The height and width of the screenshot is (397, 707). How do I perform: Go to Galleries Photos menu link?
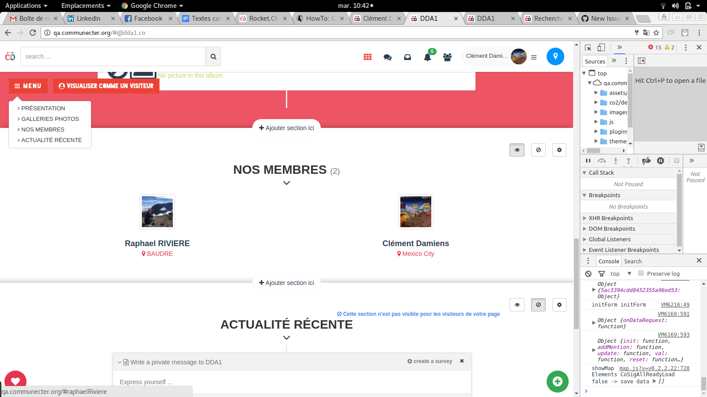pyautogui.click(x=50, y=119)
